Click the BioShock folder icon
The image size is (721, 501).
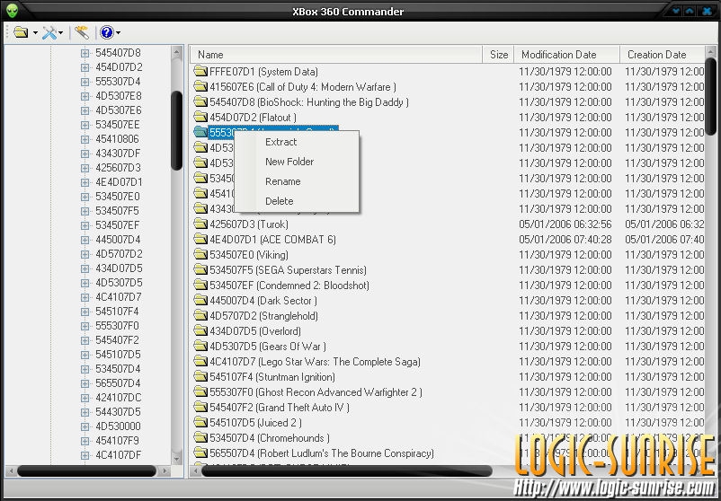coord(200,101)
